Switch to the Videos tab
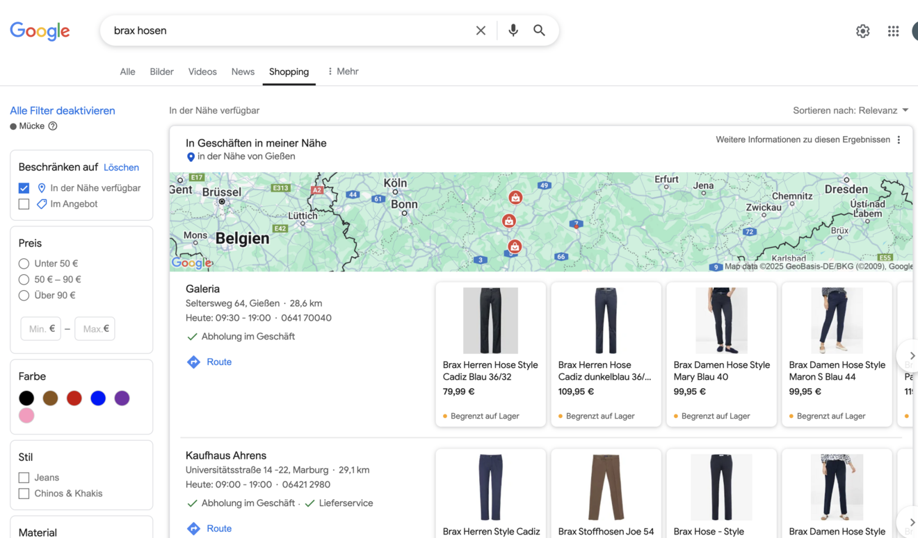This screenshot has height=538, width=918. coord(202,72)
